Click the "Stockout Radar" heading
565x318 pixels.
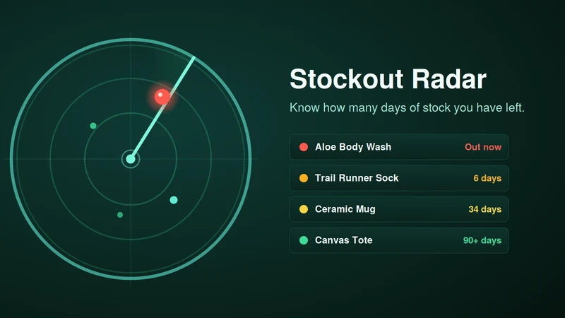coord(388,79)
